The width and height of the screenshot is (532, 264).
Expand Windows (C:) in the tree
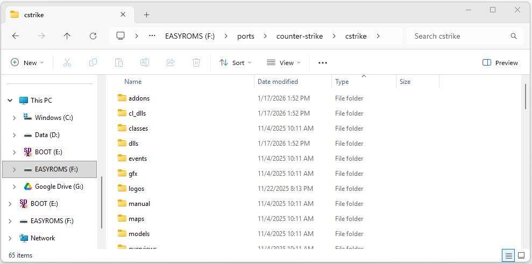click(x=14, y=118)
